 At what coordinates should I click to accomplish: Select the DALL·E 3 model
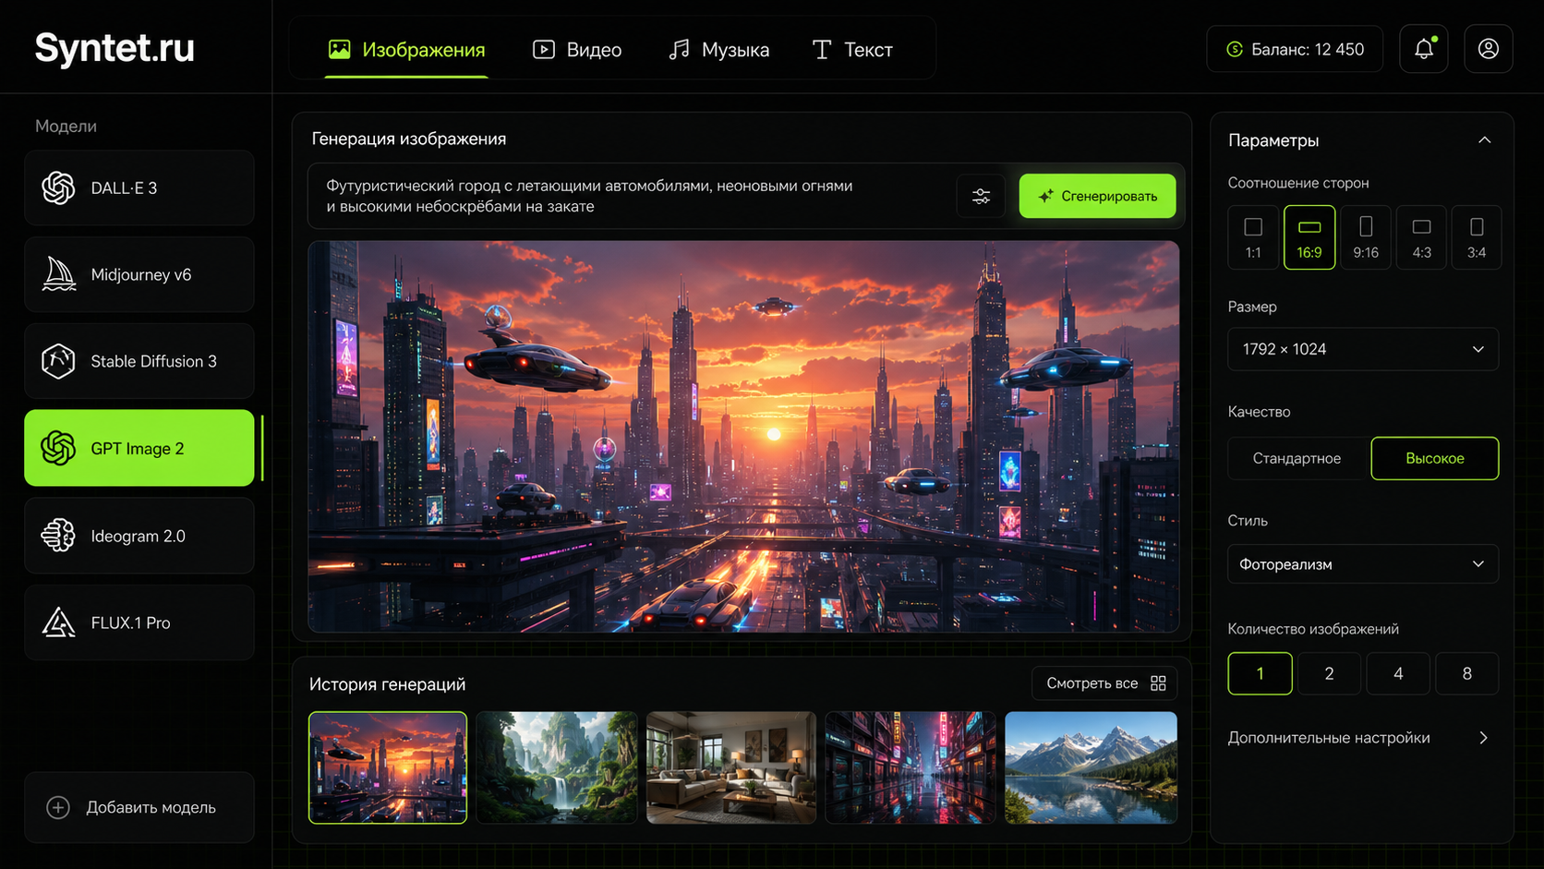(139, 187)
